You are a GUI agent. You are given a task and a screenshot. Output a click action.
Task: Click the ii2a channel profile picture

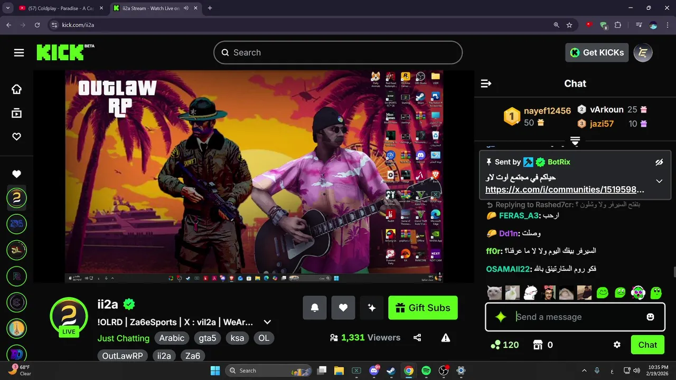[69, 316]
